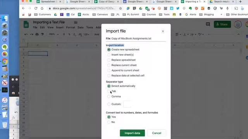248x139 pixels.
Task: Open the 100% zoom dropdown
Action: [x=53, y=34]
